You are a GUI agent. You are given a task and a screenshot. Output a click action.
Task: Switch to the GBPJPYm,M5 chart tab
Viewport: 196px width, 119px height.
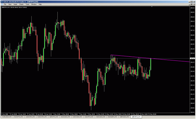coord(54,117)
